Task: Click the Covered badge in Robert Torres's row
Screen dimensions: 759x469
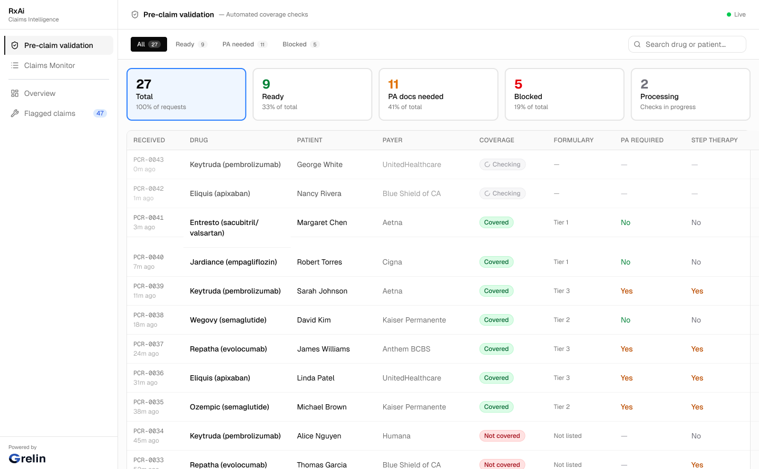Action: coord(497,262)
